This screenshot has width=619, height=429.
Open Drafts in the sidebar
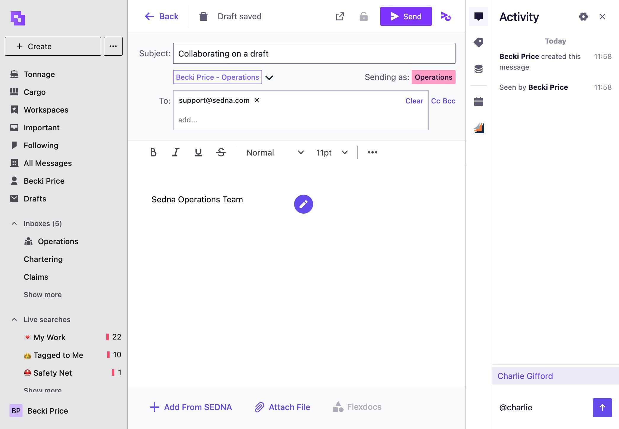tap(35, 199)
